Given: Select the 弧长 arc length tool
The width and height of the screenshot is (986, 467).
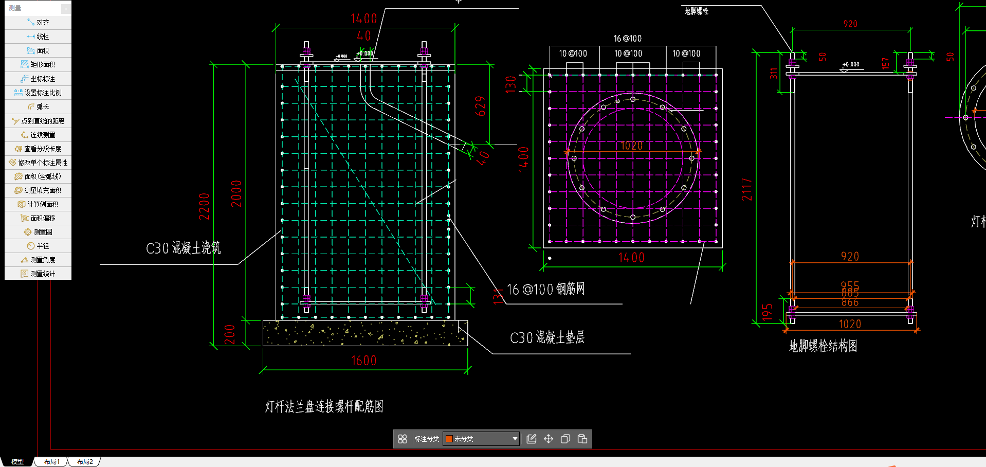Looking at the screenshot, I should point(38,106).
